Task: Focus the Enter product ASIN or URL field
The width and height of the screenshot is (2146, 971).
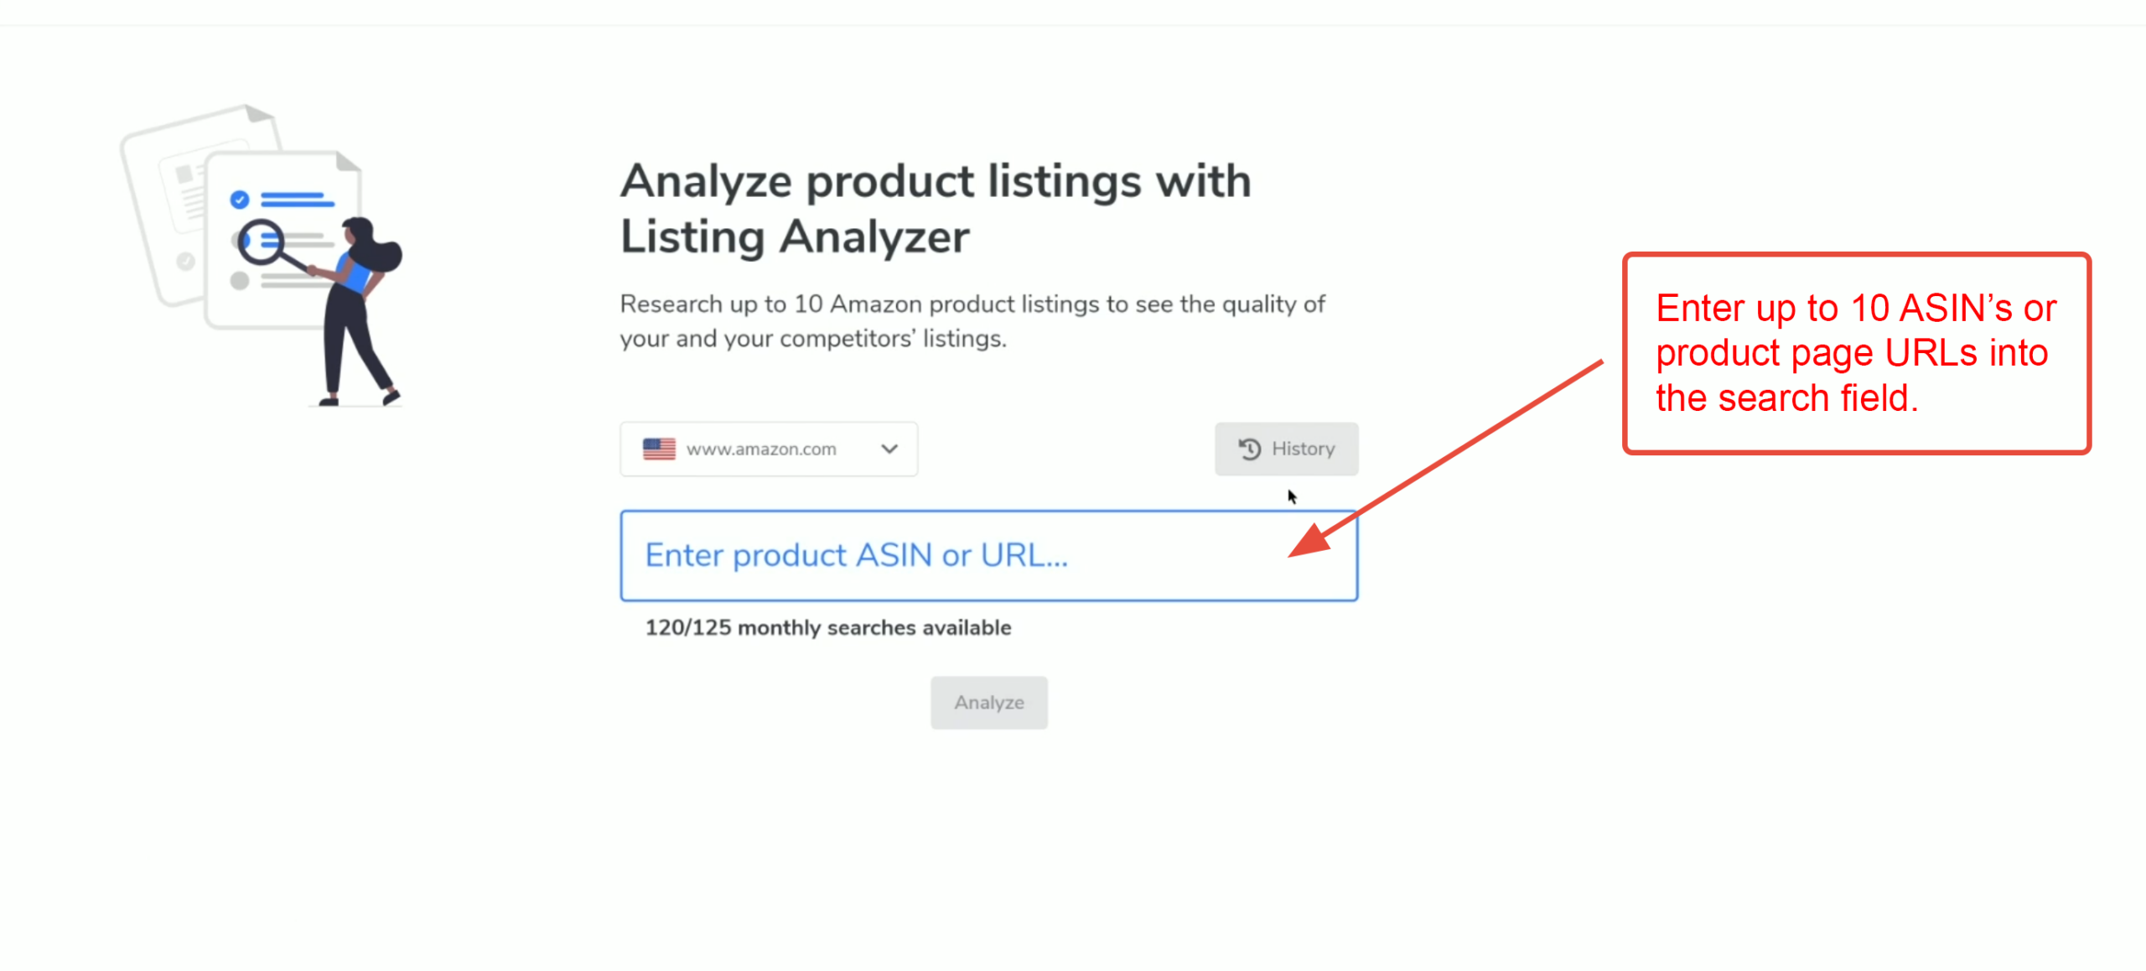Action: [987, 556]
